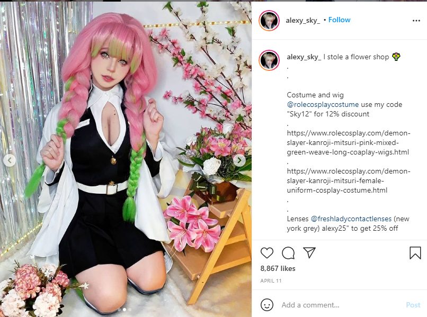Save post with bookmark icon

click(x=415, y=252)
